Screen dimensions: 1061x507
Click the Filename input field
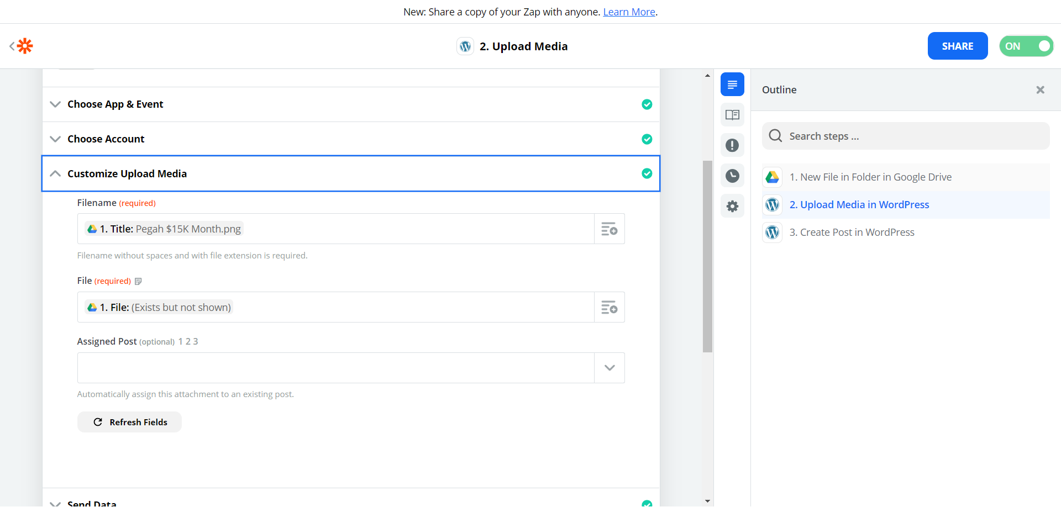coord(335,229)
